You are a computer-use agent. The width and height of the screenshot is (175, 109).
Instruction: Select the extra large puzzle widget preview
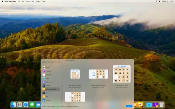(75, 97)
